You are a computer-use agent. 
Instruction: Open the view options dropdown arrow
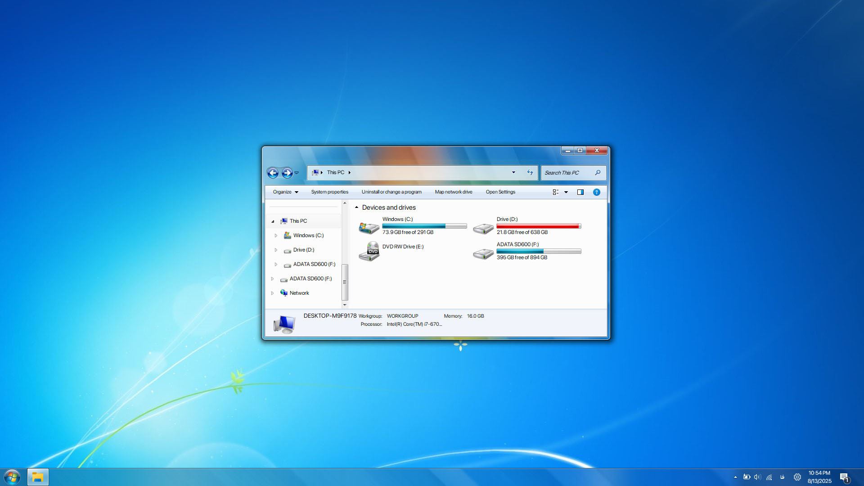pos(566,192)
